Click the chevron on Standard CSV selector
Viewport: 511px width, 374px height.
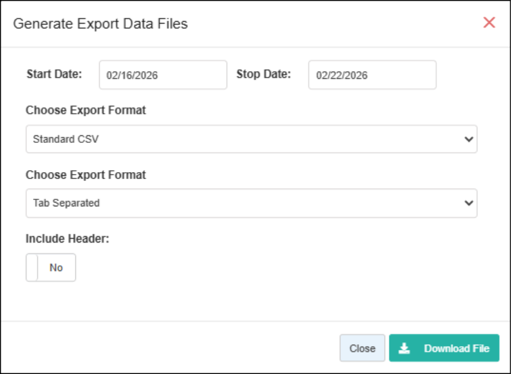pyautogui.click(x=469, y=139)
